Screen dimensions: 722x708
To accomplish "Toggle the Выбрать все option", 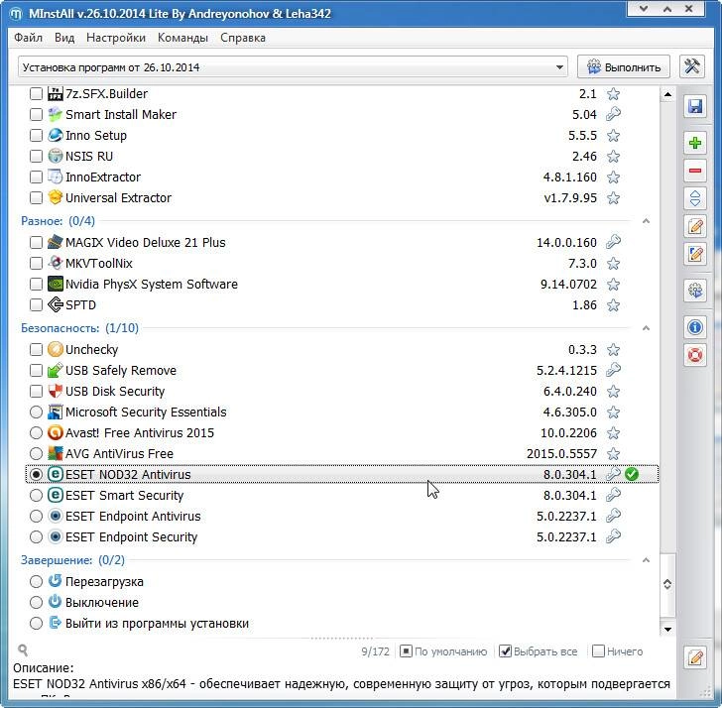I will pyautogui.click(x=539, y=651).
